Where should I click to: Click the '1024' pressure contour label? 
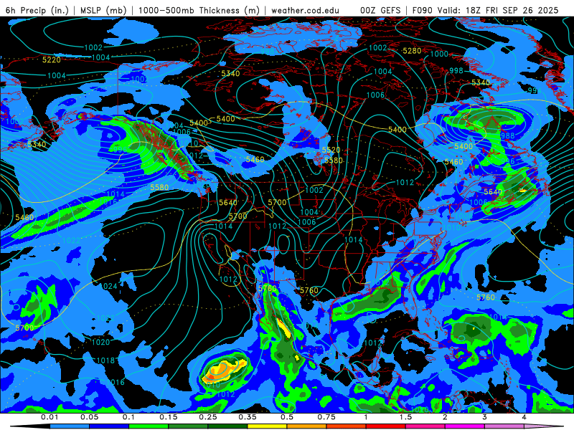109,286
